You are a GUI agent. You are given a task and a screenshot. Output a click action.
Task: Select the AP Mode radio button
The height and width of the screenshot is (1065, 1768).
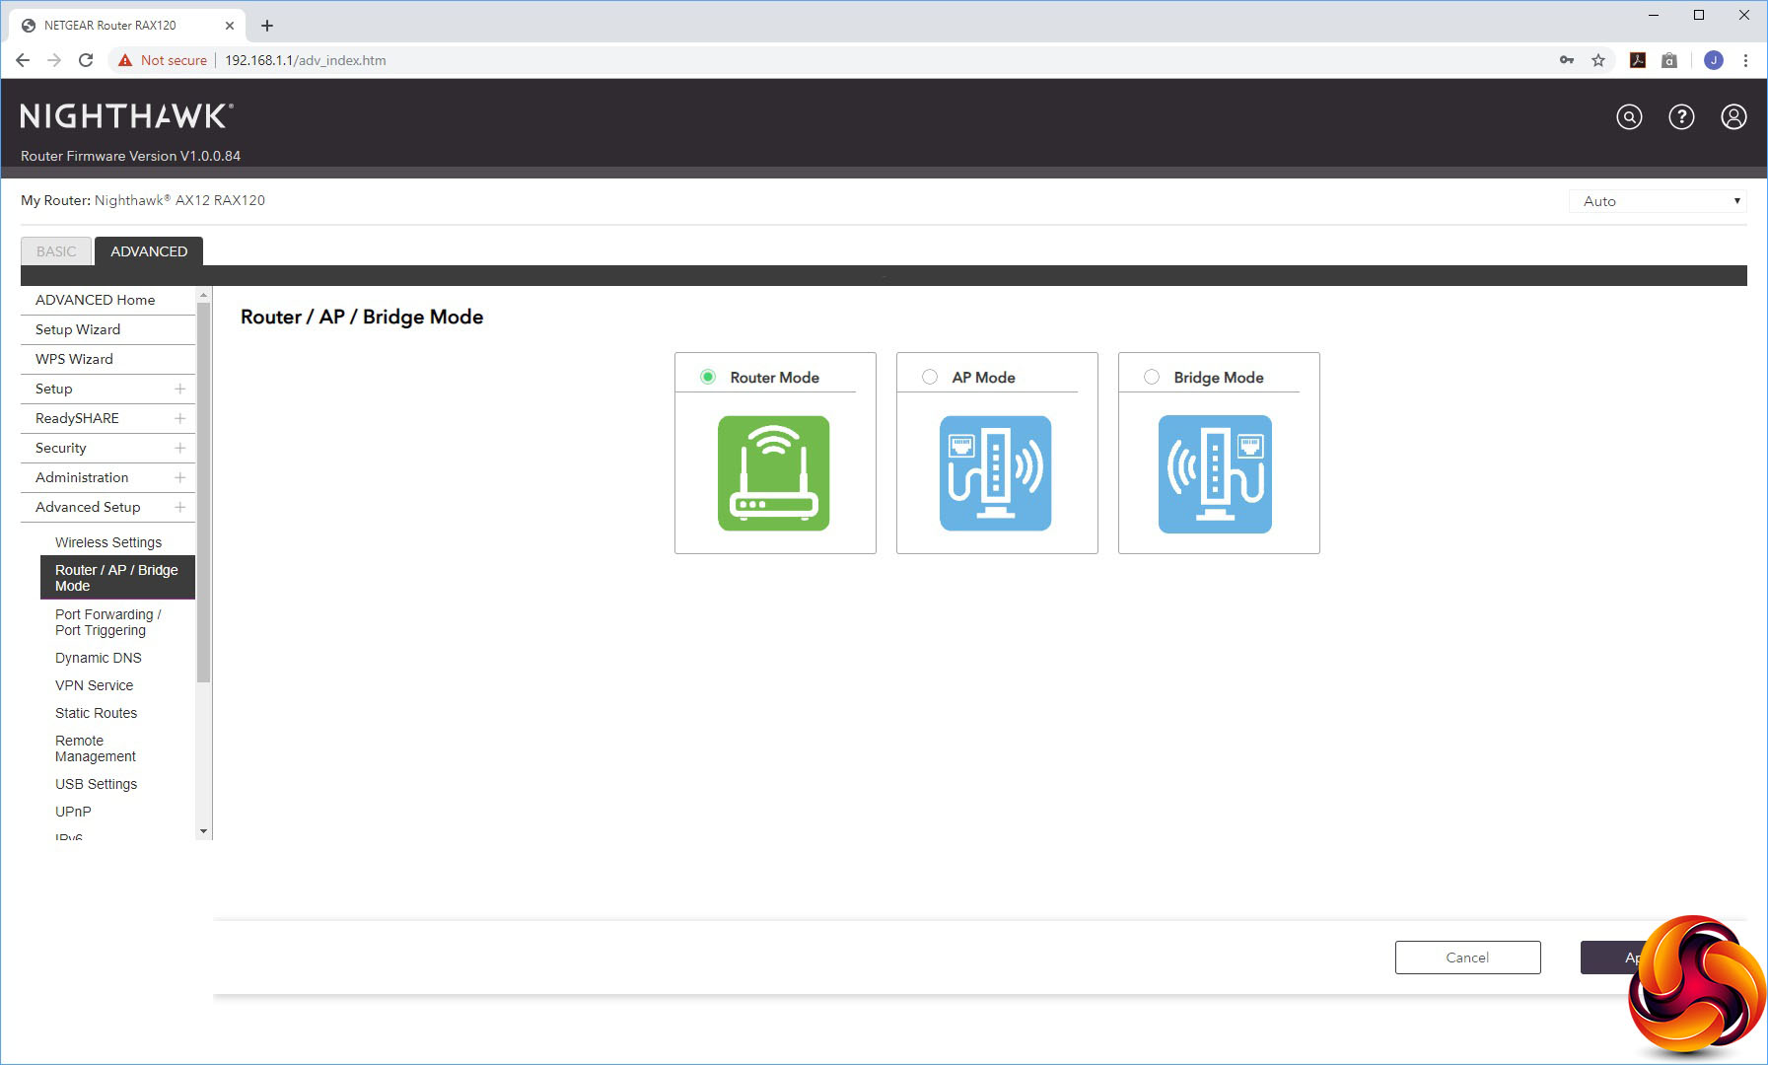[x=930, y=377]
